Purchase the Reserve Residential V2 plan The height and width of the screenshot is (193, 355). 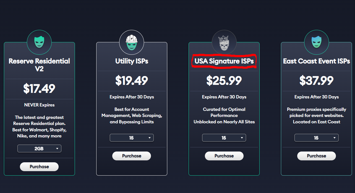39,166
